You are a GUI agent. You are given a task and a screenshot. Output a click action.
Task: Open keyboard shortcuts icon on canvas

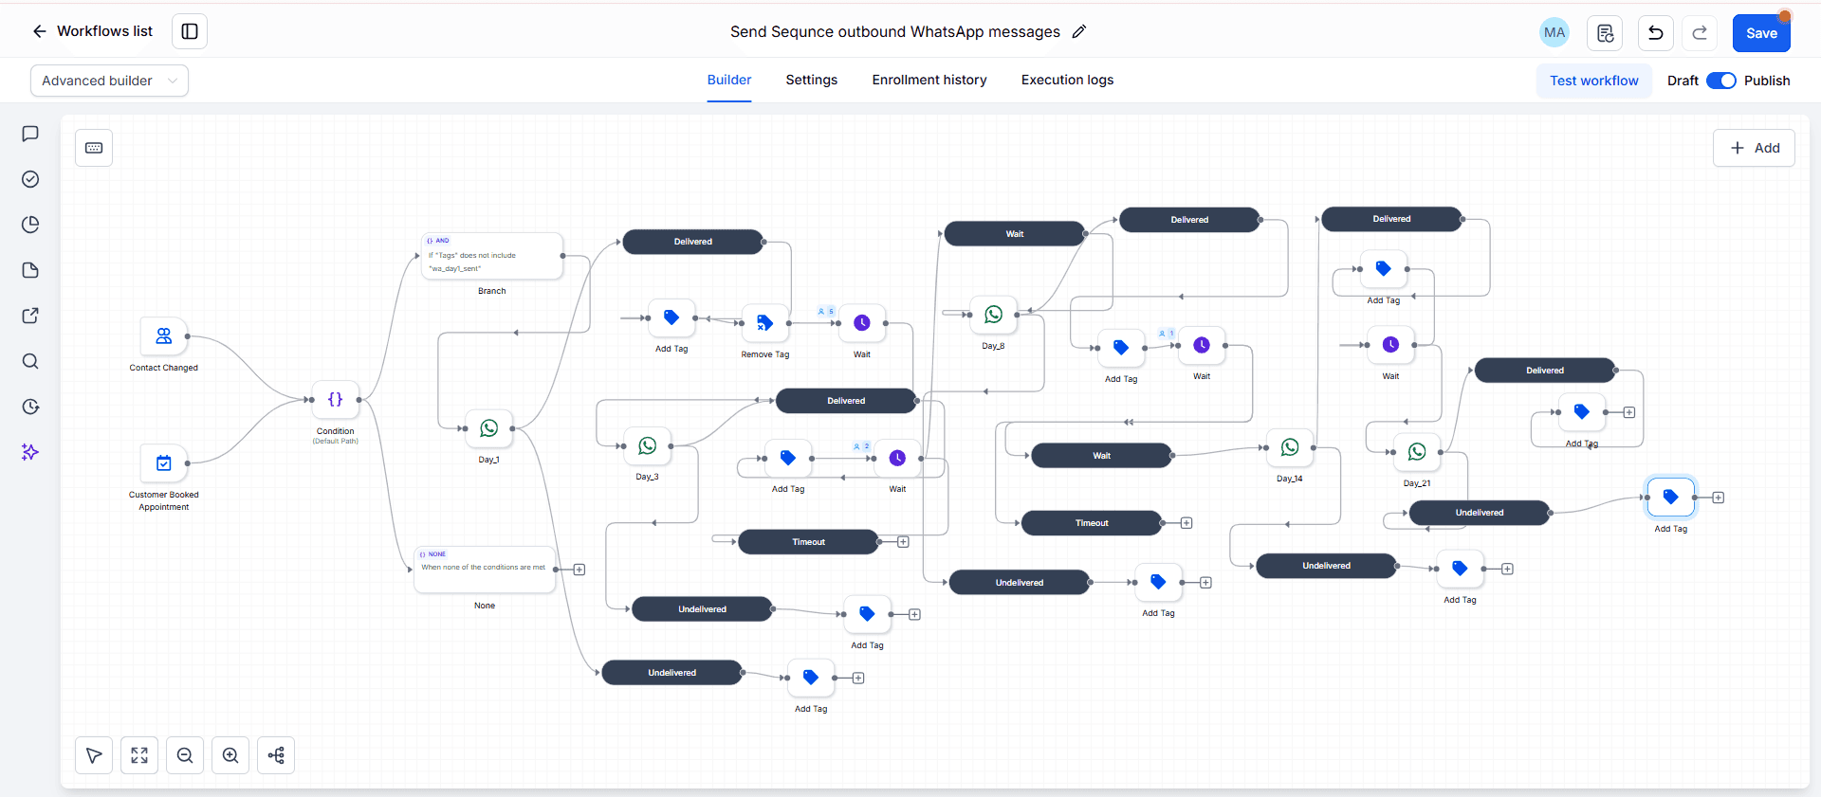pos(94,148)
